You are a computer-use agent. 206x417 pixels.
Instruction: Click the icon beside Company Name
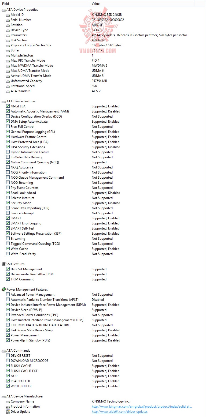pyautogui.click(x=8, y=402)
